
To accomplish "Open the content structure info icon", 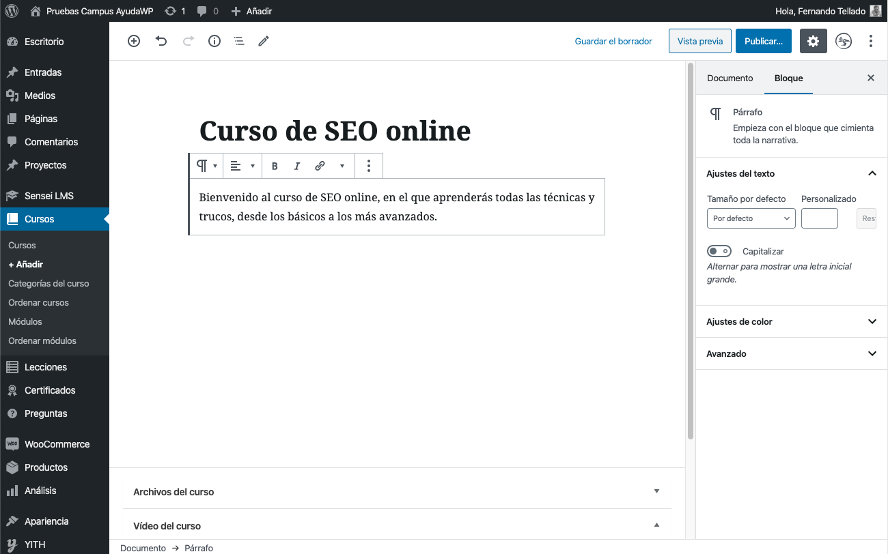I will point(214,41).
